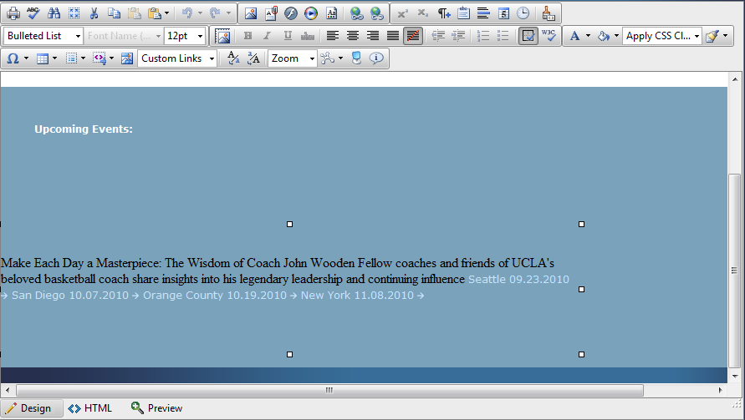Click the Orange County 10.19.2010 link

215,296
